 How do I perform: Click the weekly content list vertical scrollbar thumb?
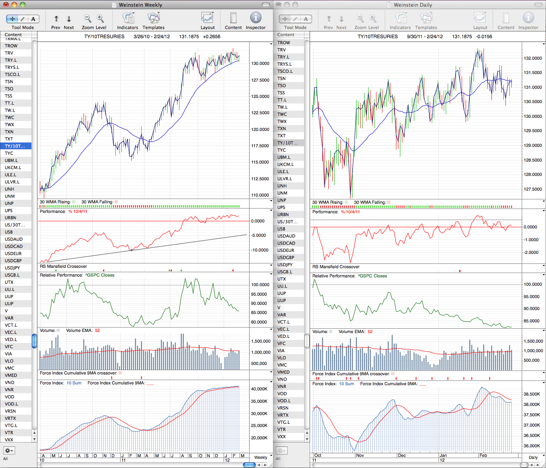coord(34,341)
